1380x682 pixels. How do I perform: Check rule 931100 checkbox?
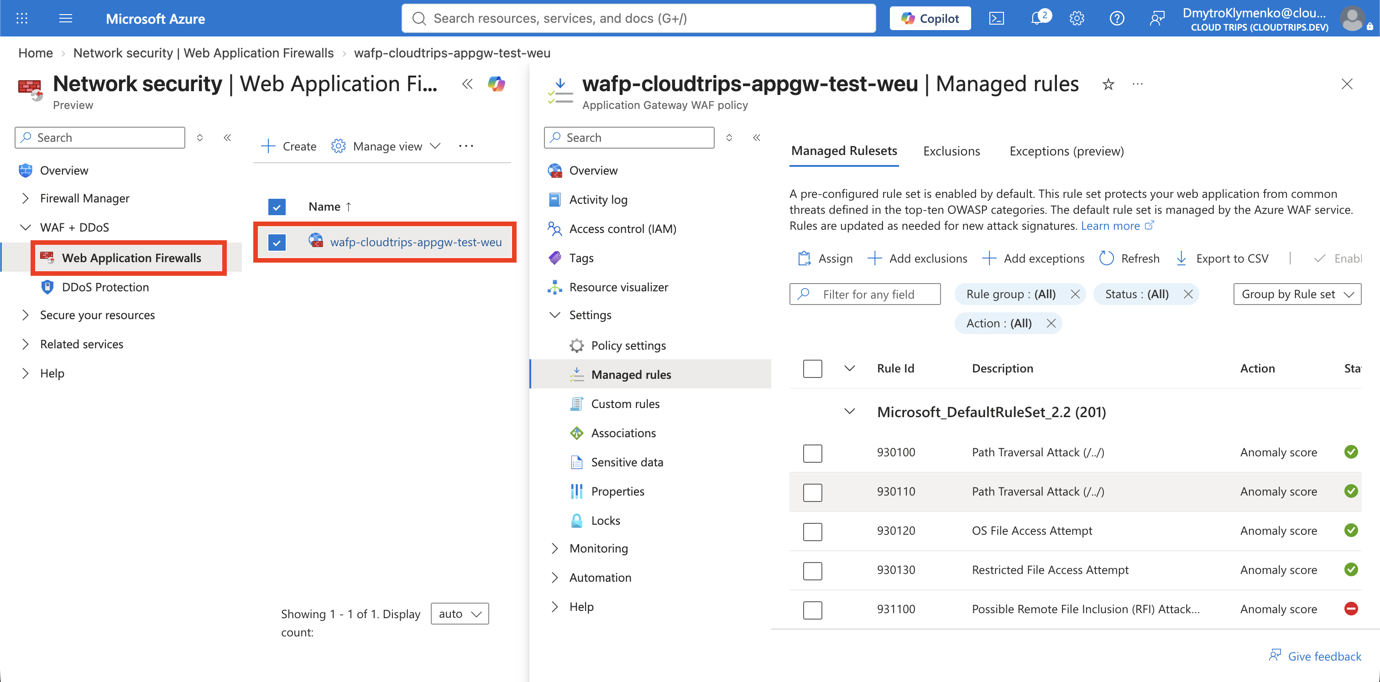(x=813, y=610)
